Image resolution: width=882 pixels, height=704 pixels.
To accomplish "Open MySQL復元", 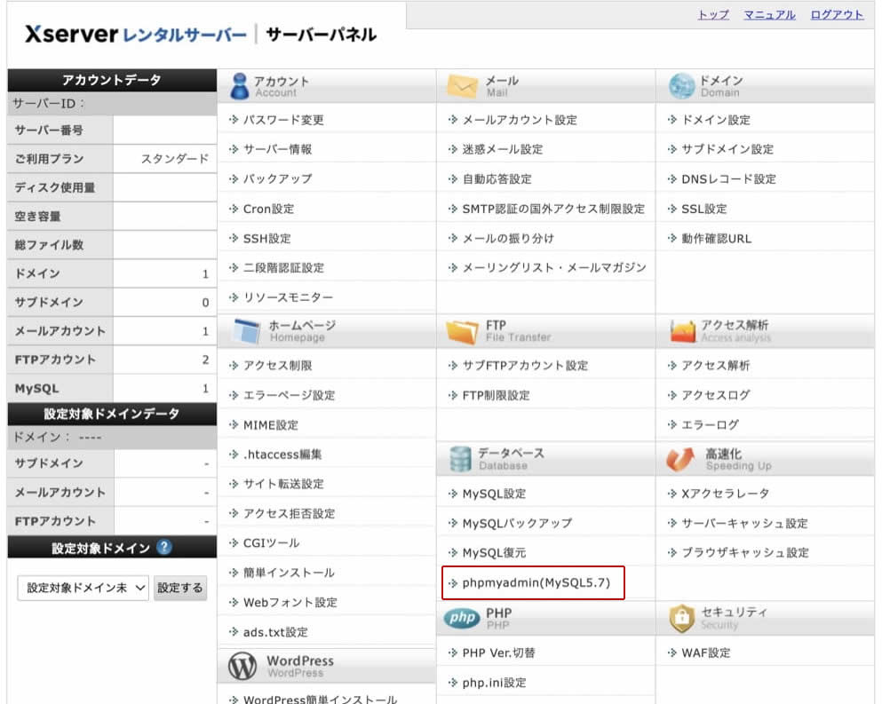I will [494, 553].
